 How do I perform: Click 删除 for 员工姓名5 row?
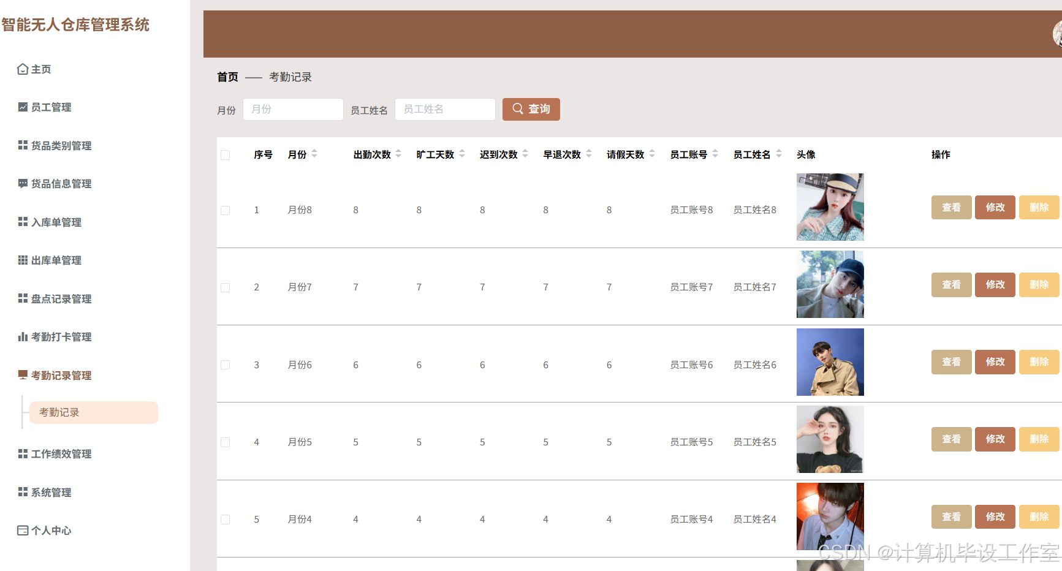click(1039, 439)
